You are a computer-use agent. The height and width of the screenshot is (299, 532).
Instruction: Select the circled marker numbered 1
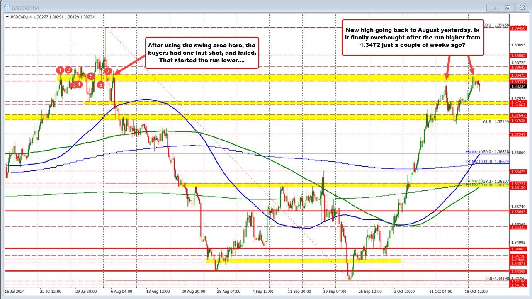(61, 71)
